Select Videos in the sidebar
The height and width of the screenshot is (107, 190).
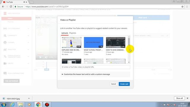[16, 18]
